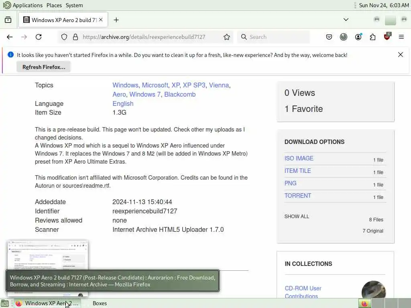Click the identifier value reexperiencebuild7127
Viewport: 411px width, 308px height.
point(144,211)
